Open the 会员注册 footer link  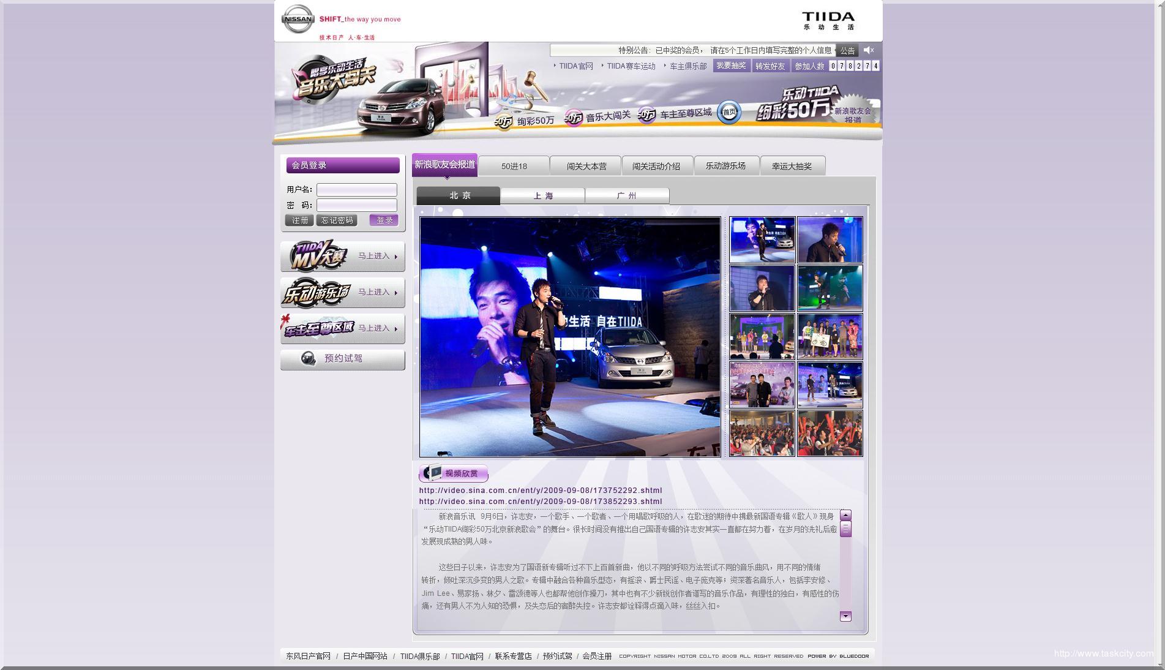tap(597, 656)
